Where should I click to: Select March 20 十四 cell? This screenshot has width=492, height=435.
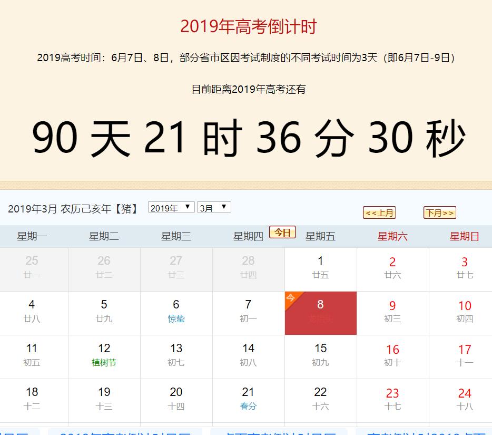coord(176,400)
